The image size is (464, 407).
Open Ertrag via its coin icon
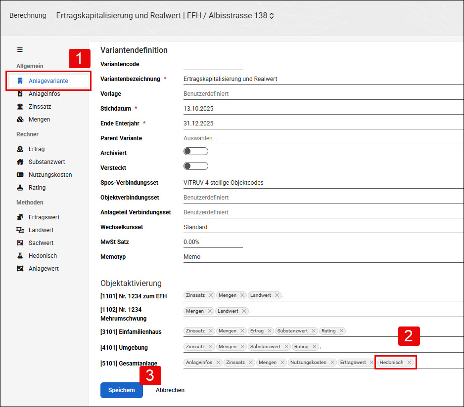[x=20, y=149]
